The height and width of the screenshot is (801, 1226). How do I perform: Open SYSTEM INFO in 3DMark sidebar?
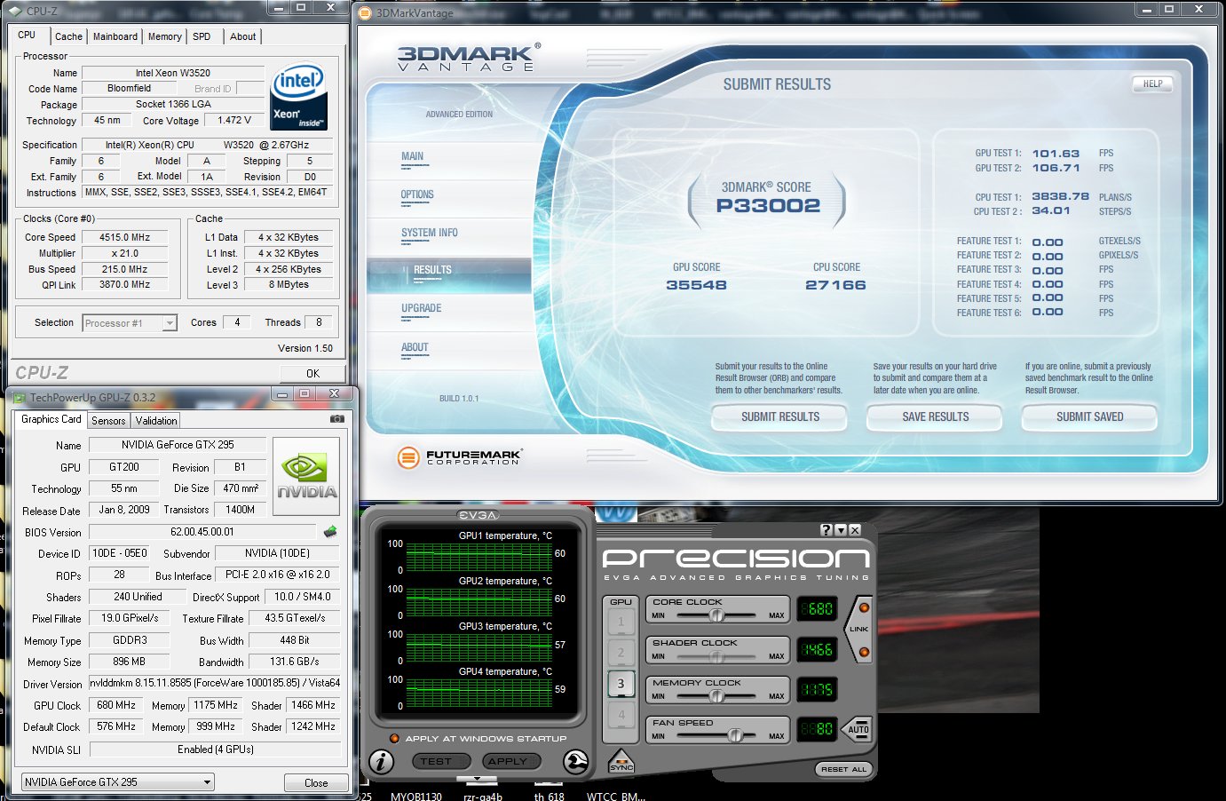coord(430,233)
